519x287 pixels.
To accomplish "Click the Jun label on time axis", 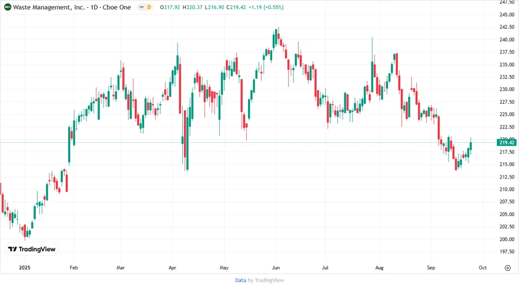I will click(x=276, y=267).
